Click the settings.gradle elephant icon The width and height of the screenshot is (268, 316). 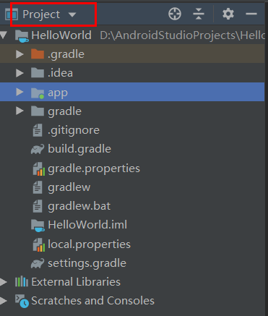click(x=38, y=263)
